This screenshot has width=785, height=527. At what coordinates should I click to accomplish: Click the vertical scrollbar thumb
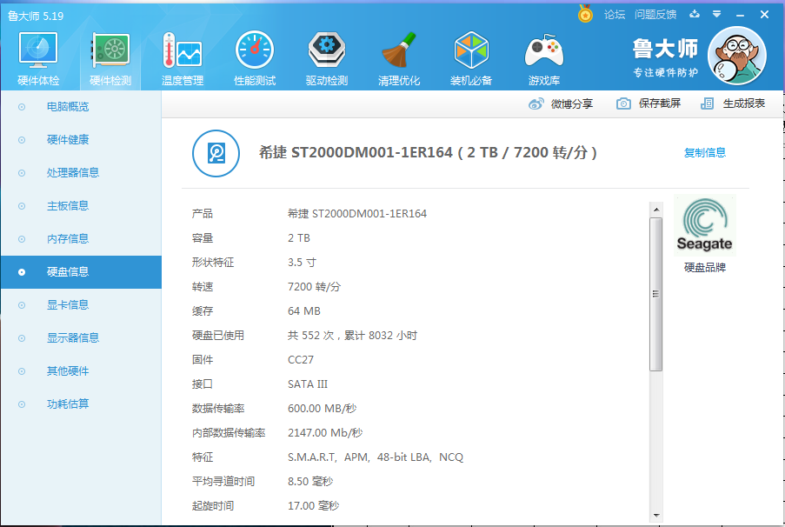(x=656, y=294)
